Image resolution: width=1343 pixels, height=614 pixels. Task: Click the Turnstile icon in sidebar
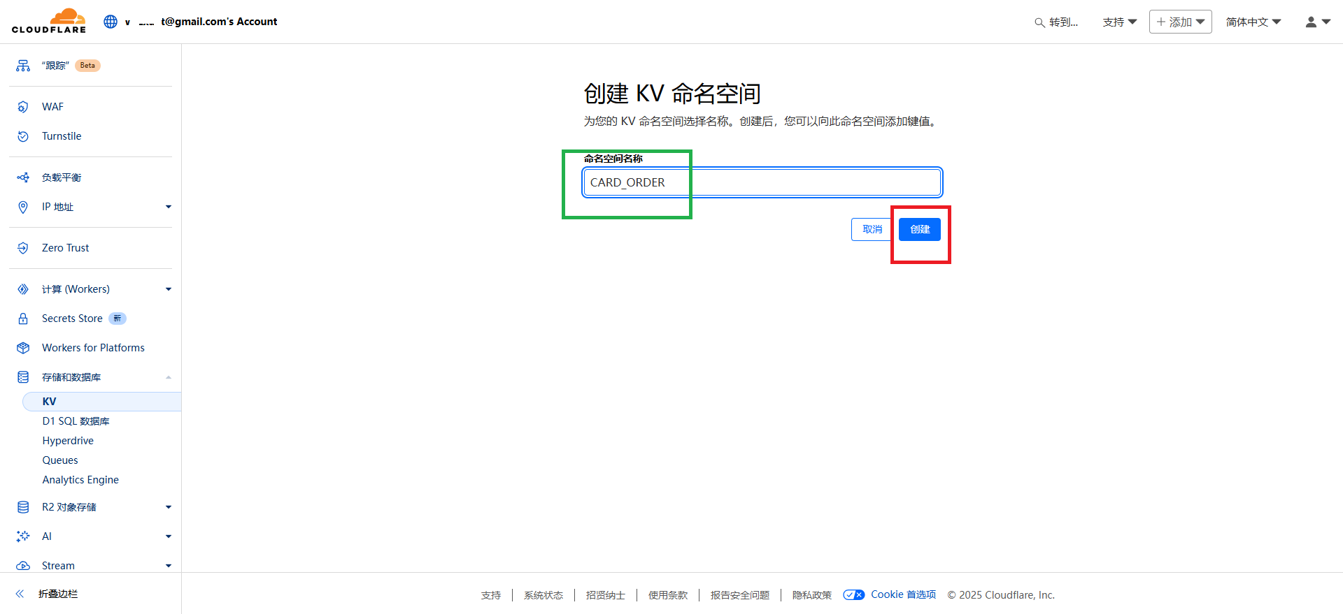23,136
